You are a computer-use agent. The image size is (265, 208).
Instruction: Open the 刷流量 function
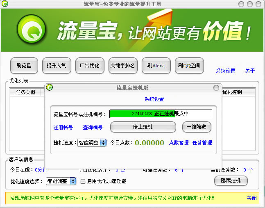pyautogui.click(x=24, y=66)
